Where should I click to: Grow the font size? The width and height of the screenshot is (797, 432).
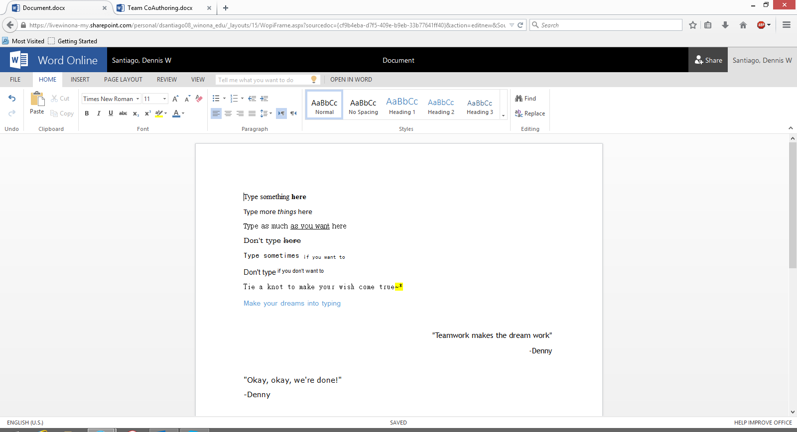pyautogui.click(x=175, y=99)
